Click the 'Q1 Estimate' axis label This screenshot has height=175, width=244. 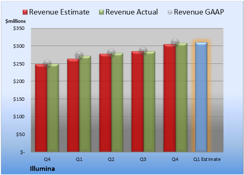207,159
